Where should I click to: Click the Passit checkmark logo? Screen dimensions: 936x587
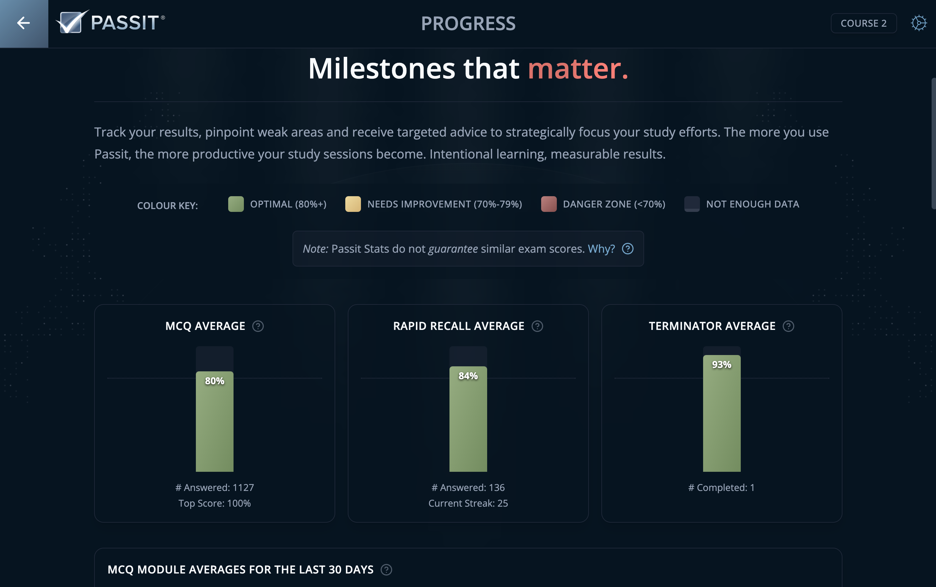click(x=72, y=22)
